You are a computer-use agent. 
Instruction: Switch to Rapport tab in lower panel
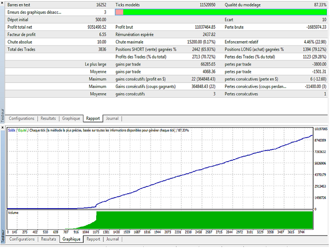click(93, 239)
